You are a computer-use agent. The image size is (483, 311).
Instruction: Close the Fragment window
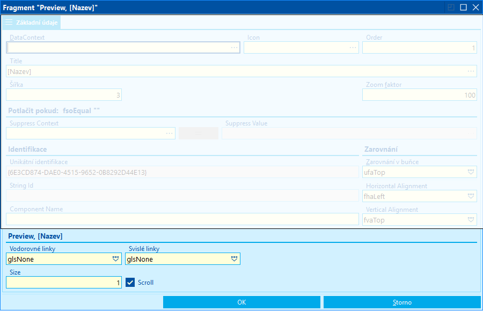click(475, 8)
